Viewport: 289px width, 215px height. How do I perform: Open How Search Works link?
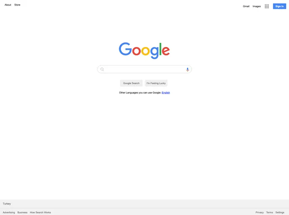tap(40, 212)
